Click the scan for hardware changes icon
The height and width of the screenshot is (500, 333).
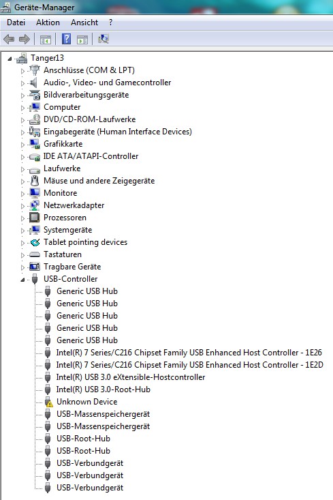(104, 39)
